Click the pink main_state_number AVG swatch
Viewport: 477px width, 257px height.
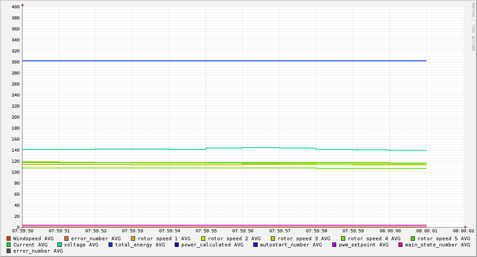click(401, 245)
